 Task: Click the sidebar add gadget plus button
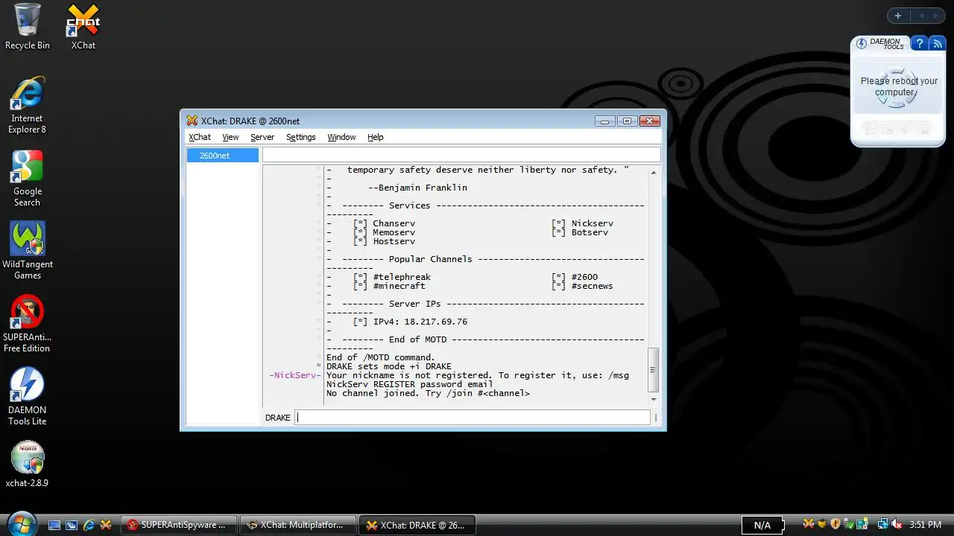[897, 16]
